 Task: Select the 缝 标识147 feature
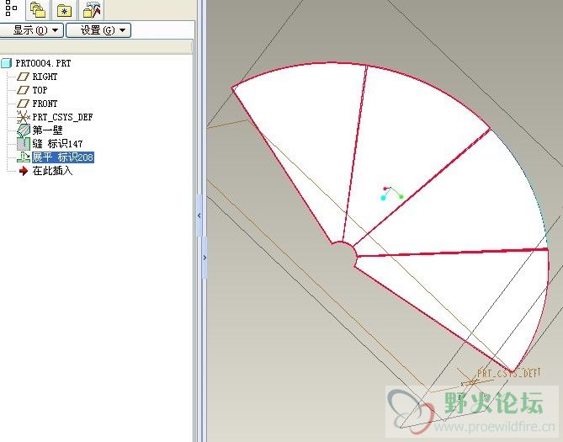(57, 144)
